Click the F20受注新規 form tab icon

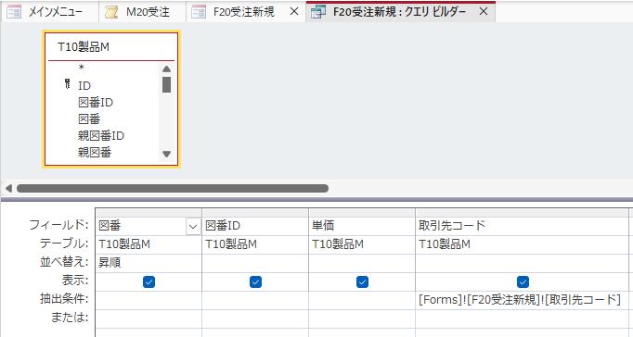(199, 12)
